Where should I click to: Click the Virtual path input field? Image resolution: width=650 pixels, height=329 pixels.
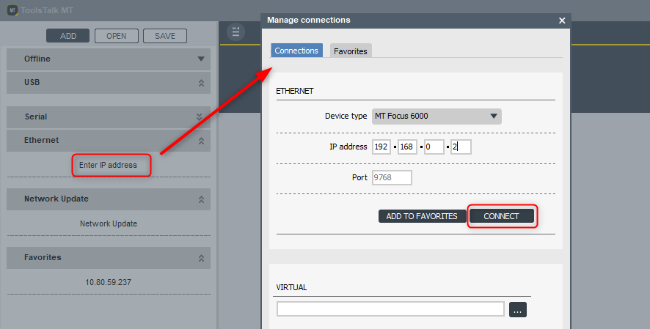pos(390,309)
